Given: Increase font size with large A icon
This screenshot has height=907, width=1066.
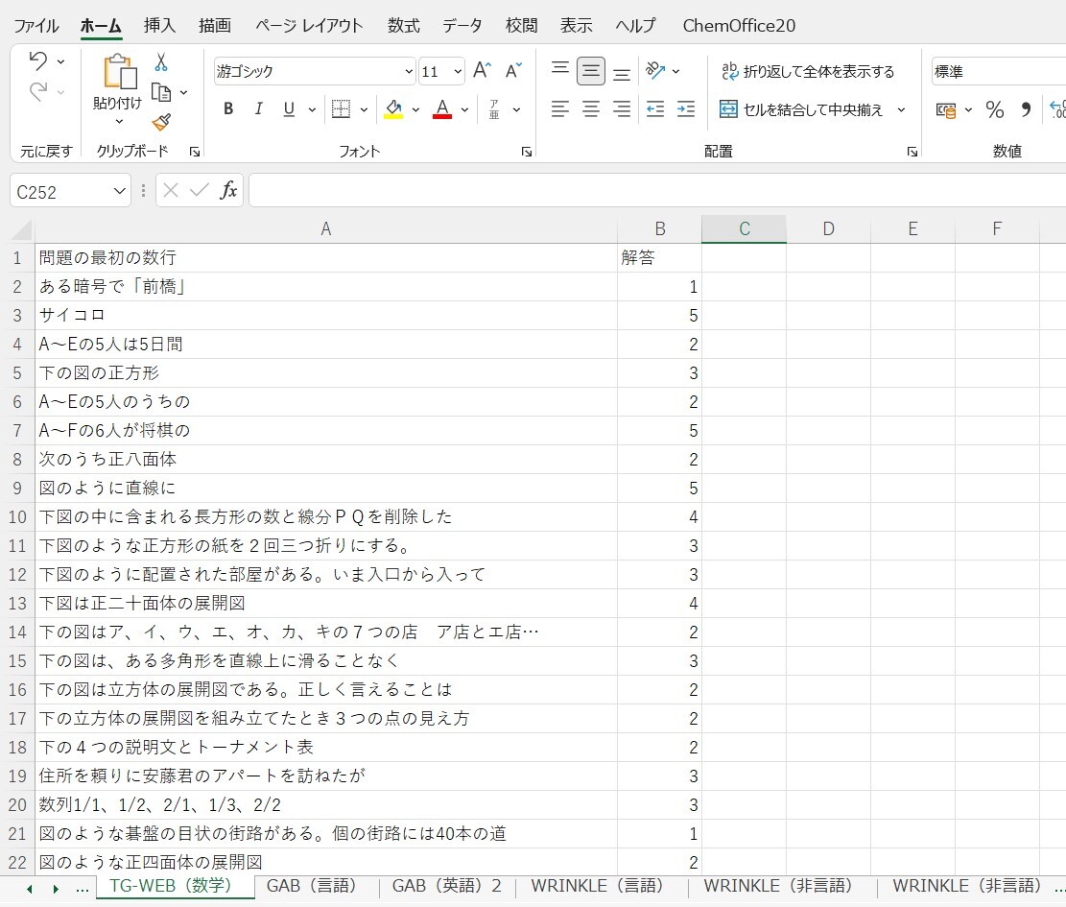Looking at the screenshot, I should click(482, 71).
